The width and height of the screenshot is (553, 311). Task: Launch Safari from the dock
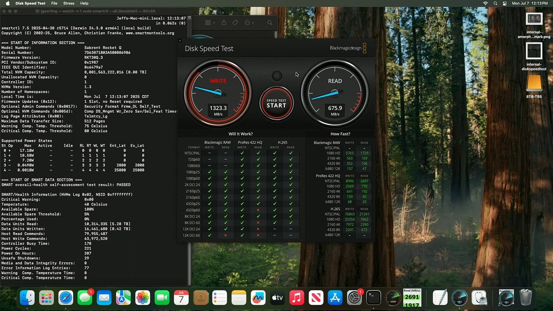pyautogui.click(x=66, y=298)
